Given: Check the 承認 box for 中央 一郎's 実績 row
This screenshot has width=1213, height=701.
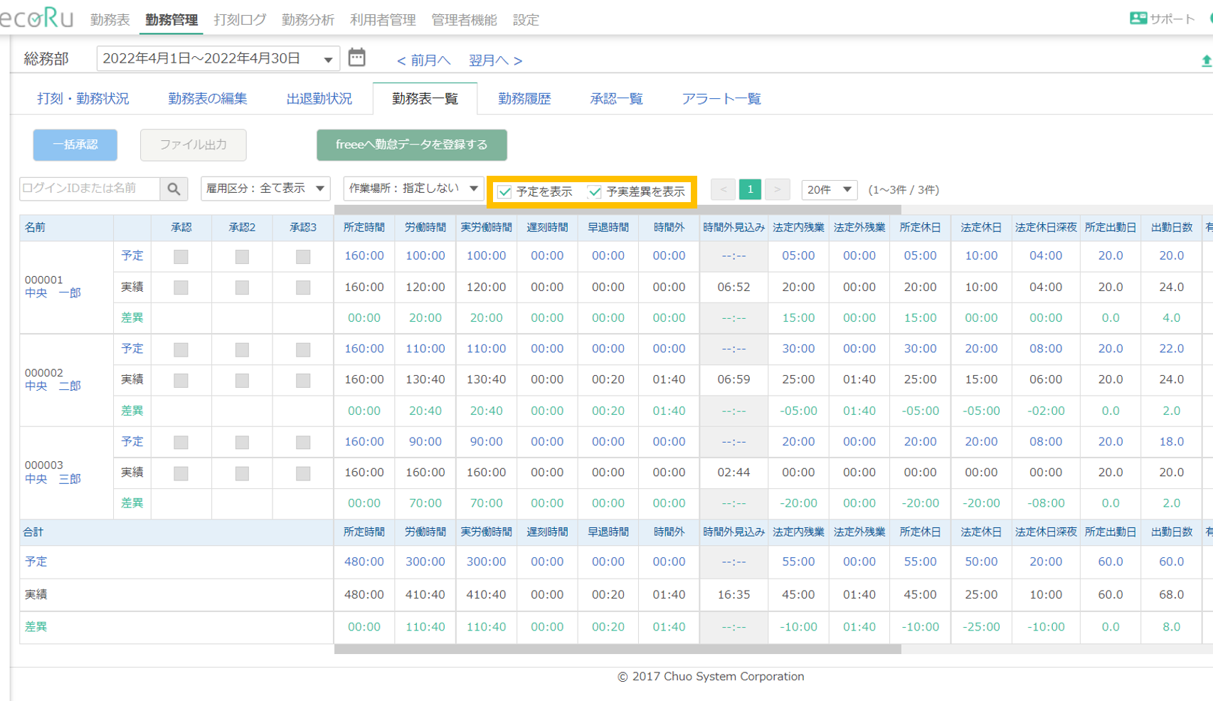Looking at the screenshot, I should click(181, 287).
